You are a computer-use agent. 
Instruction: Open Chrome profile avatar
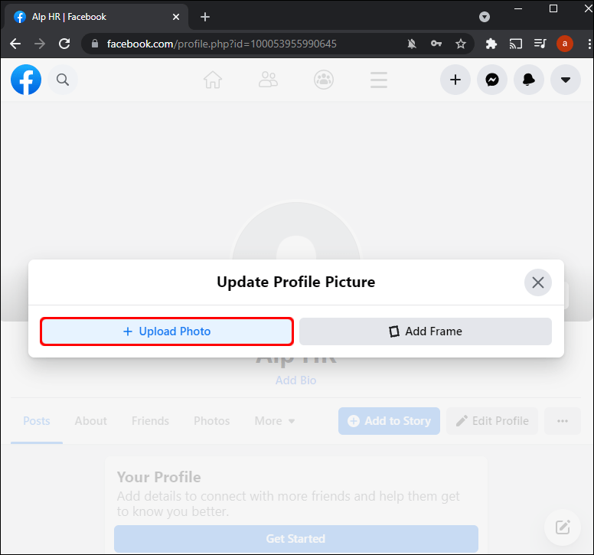click(565, 44)
